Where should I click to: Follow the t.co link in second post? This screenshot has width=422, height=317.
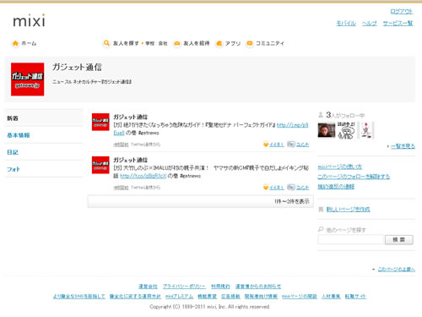point(143,176)
